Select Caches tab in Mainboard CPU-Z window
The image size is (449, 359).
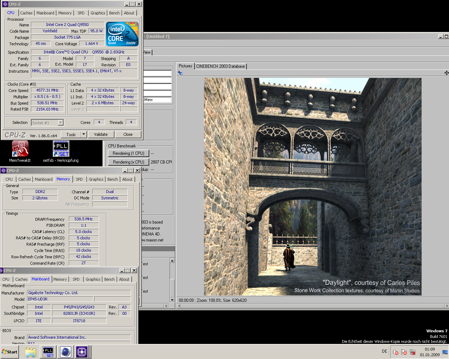click(x=21, y=279)
